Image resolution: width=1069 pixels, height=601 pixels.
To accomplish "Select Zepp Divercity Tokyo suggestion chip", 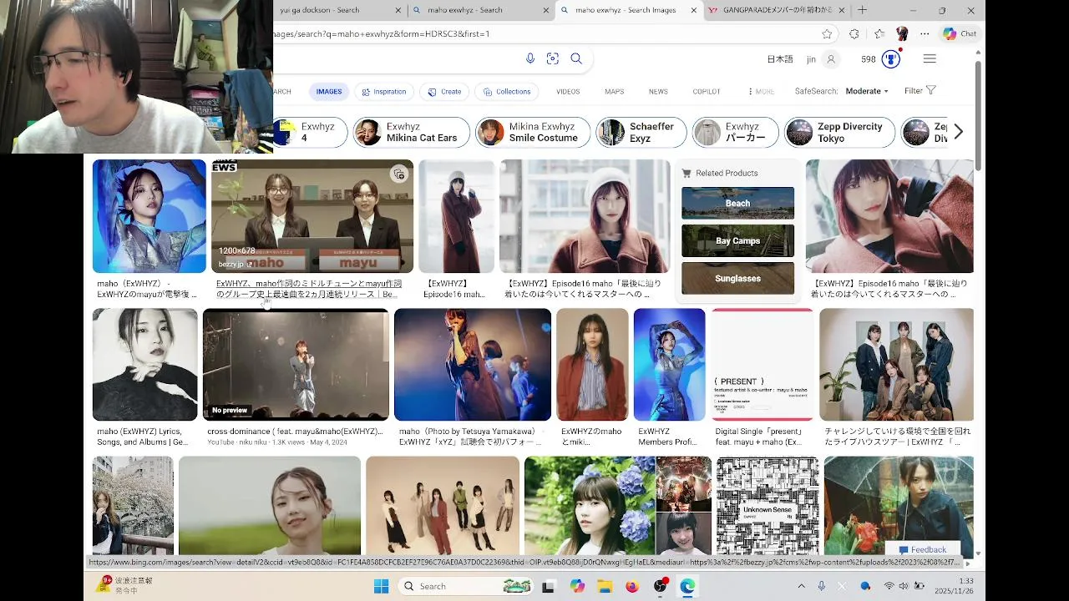I will 839,132.
